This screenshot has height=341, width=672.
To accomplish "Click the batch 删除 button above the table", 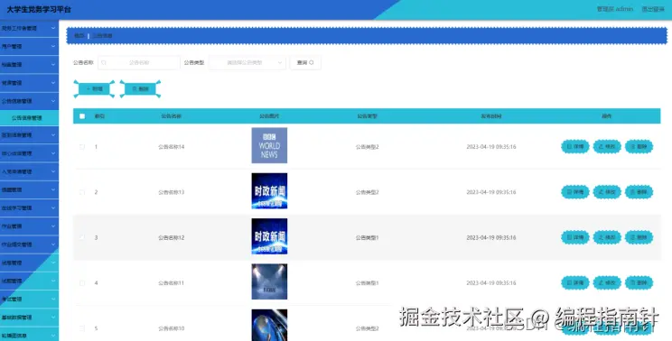I will point(140,89).
